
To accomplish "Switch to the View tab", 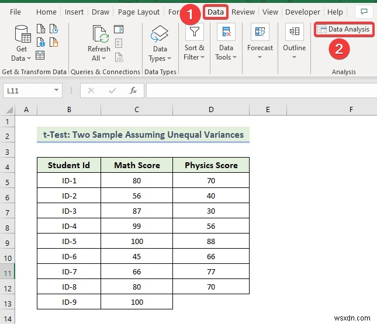I will [270, 12].
